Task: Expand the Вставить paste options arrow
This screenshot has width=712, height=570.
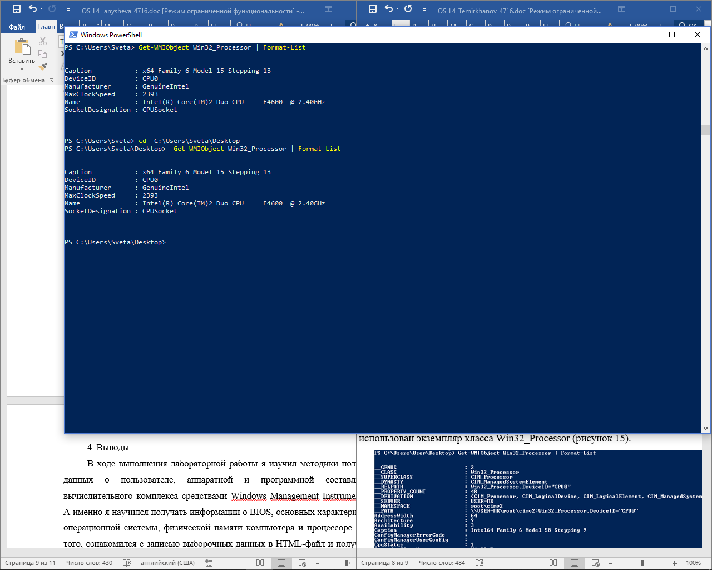Action: point(22,70)
